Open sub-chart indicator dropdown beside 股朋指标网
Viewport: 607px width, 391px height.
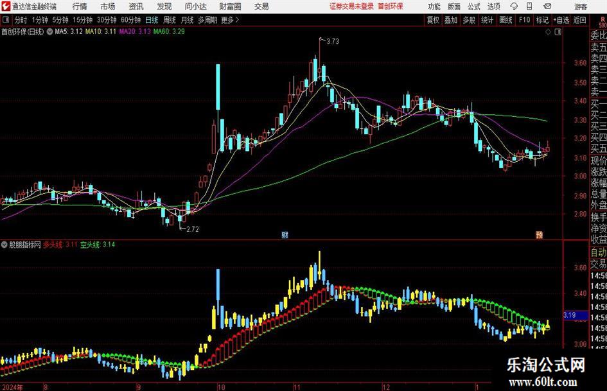click(4, 245)
